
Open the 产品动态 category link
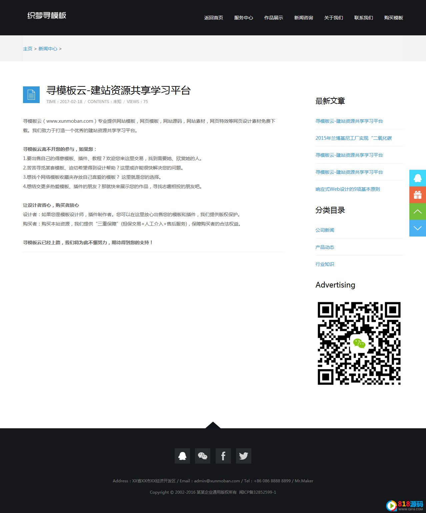(325, 247)
